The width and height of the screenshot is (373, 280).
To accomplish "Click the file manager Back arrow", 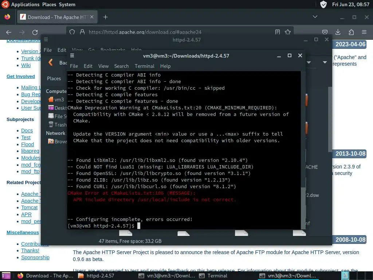I will (x=50, y=63).
